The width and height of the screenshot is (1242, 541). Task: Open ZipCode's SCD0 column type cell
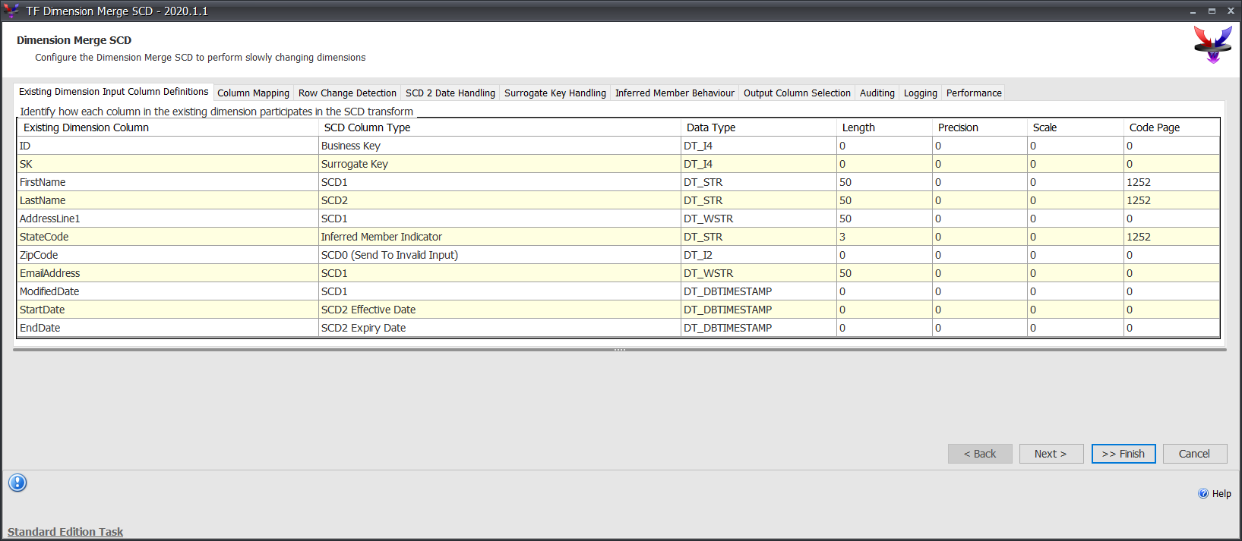pos(499,255)
